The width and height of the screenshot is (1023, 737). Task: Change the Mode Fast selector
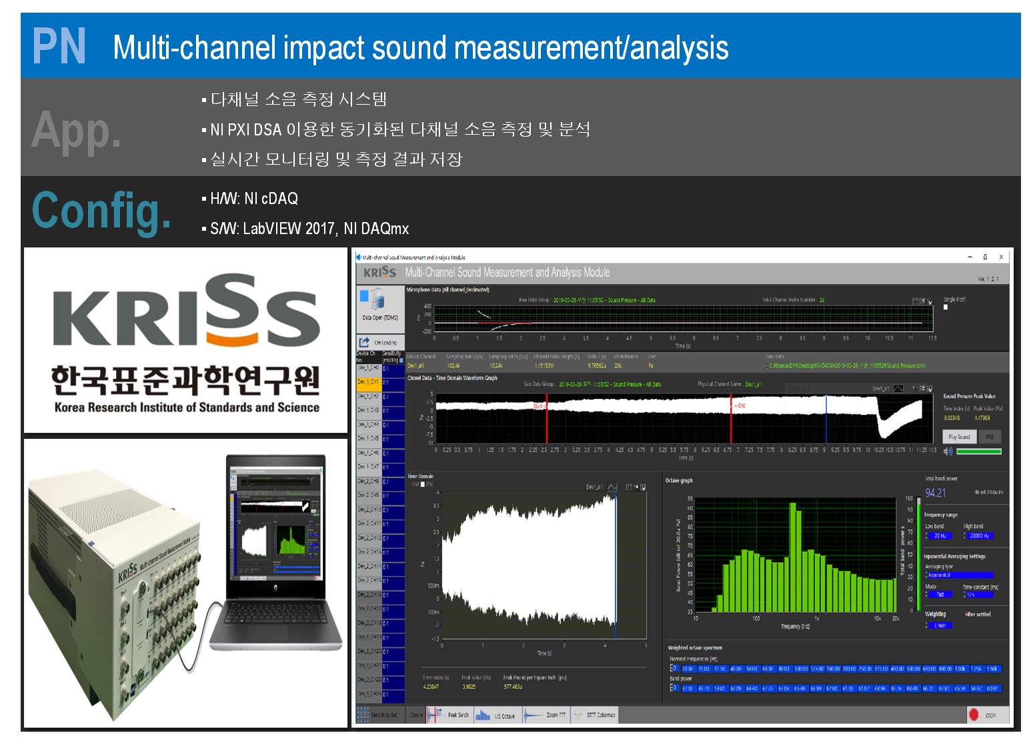pos(939,594)
